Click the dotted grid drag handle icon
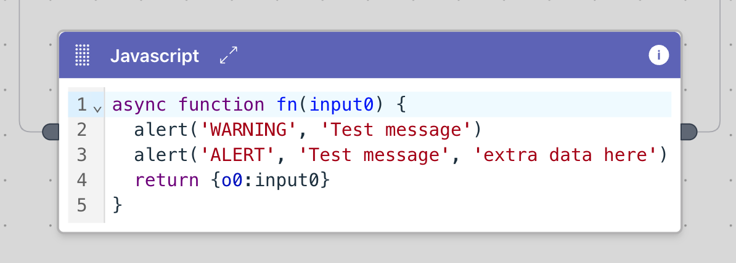This screenshot has height=263, width=736. point(82,56)
